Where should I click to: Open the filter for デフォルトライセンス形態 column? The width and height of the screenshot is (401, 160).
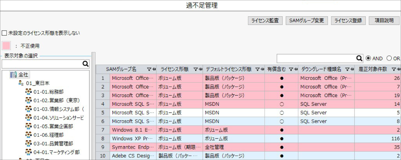pos(257,70)
